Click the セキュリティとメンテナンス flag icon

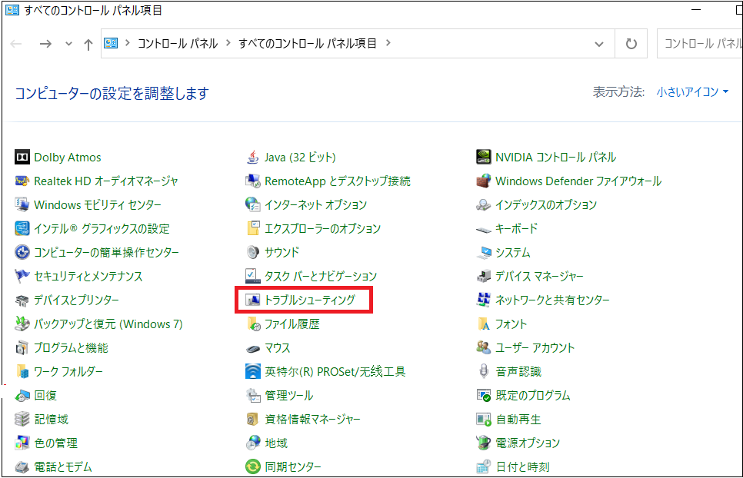[x=22, y=277]
